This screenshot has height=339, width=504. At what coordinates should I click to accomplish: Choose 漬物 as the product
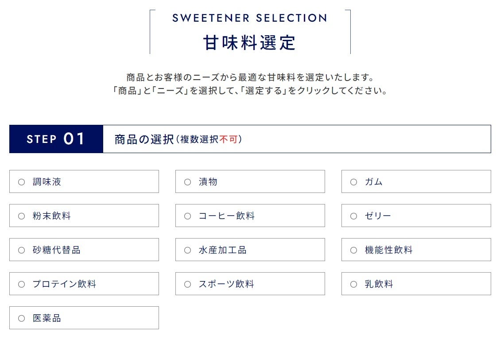[x=188, y=182]
